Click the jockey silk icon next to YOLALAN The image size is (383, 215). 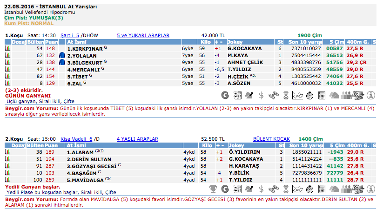pyautogui.click(x=62, y=55)
